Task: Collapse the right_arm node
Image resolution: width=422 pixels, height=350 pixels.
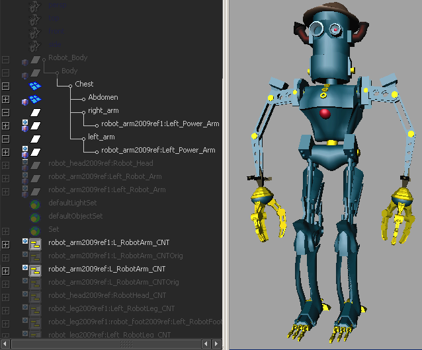Action: tap(6, 112)
